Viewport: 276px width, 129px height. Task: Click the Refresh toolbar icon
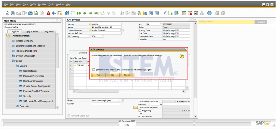[102, 13]
